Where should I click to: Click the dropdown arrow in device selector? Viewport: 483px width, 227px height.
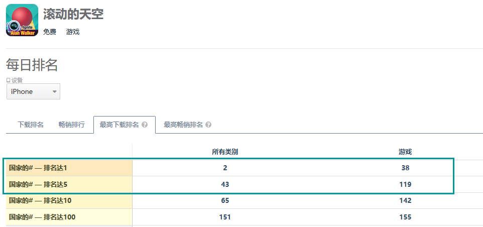55,92
